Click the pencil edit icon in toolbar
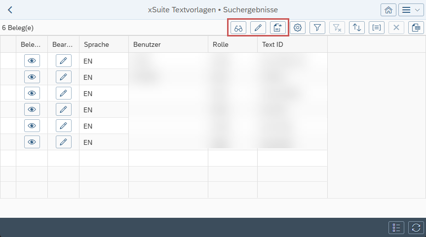Screen dimensions: 426x237 [258, 28]
